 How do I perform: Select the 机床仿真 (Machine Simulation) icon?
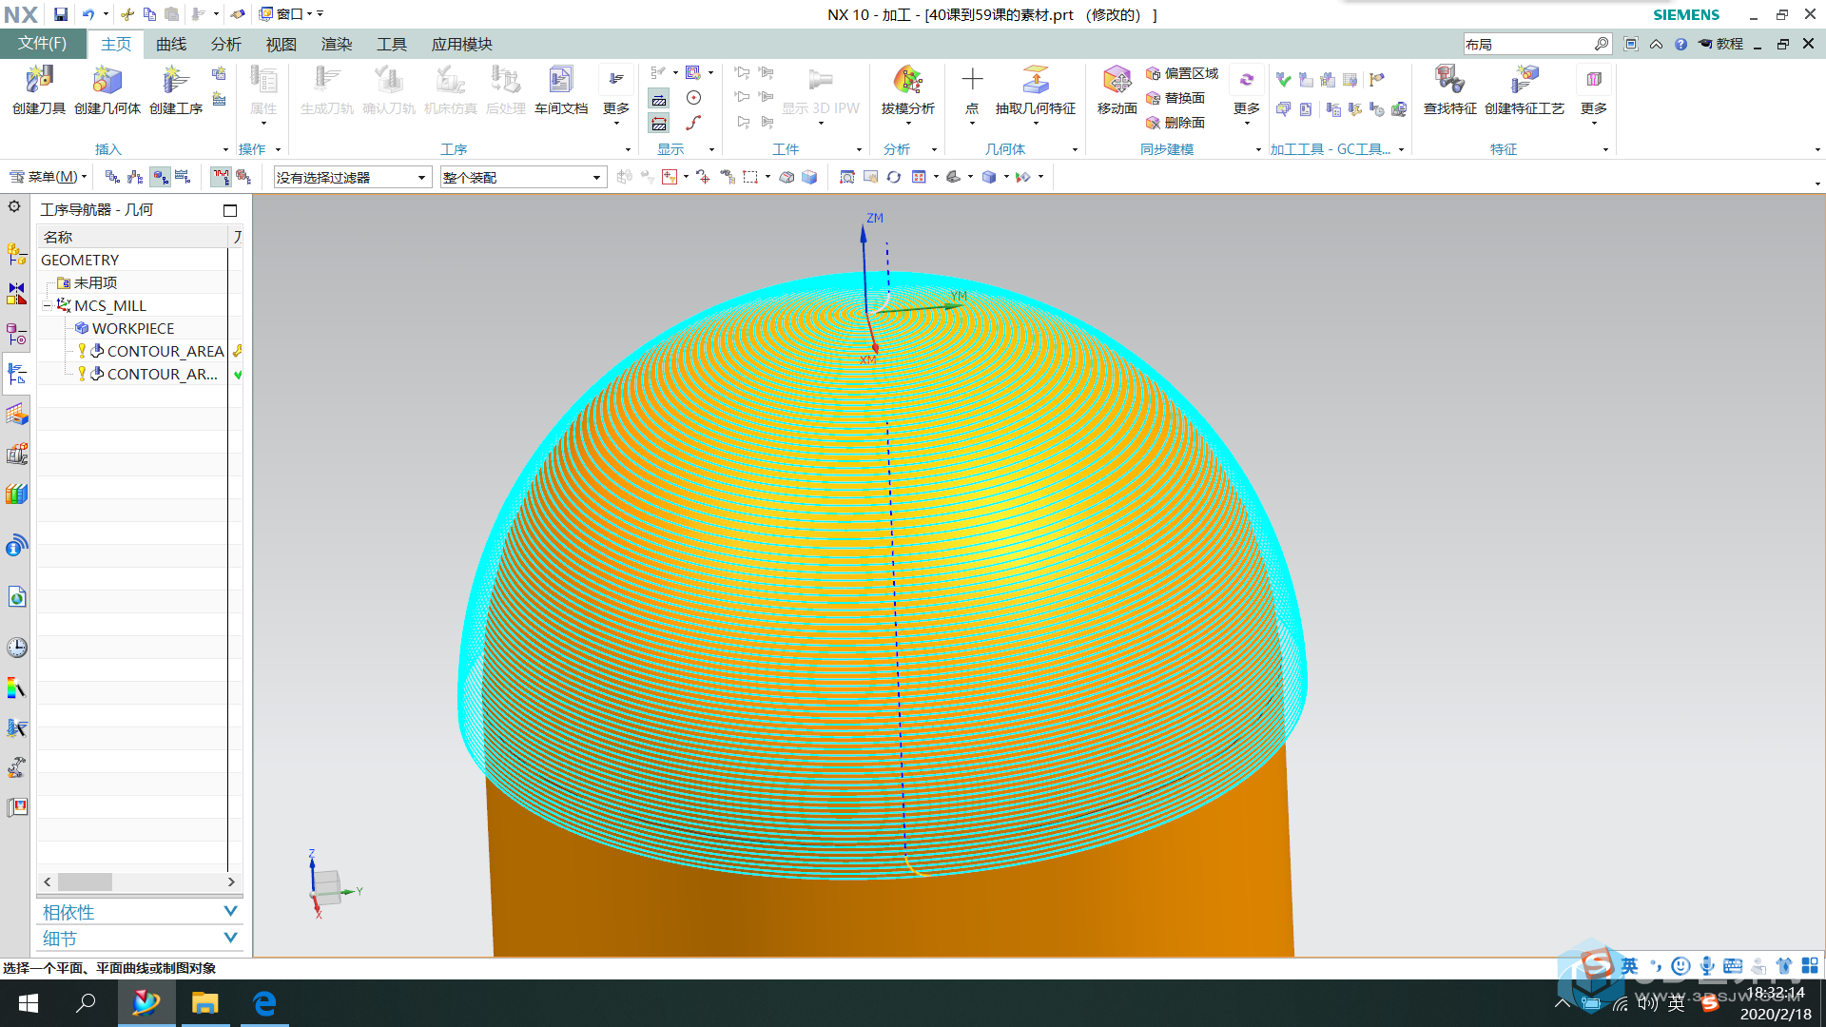pos(448,89)
